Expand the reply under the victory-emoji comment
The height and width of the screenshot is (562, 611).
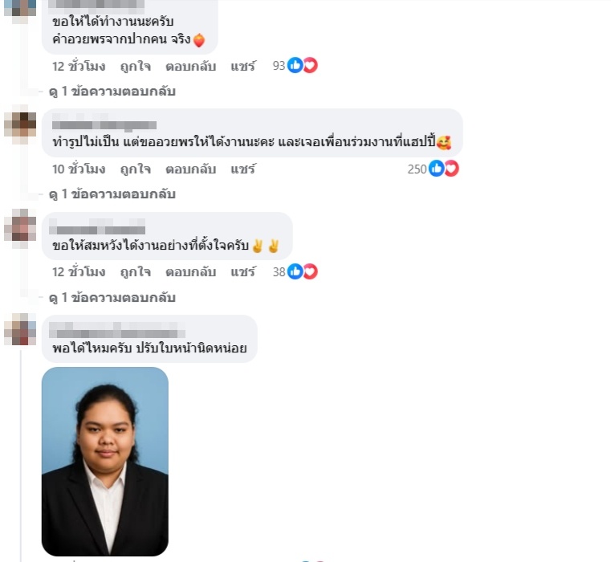click(x=112, y=298)
